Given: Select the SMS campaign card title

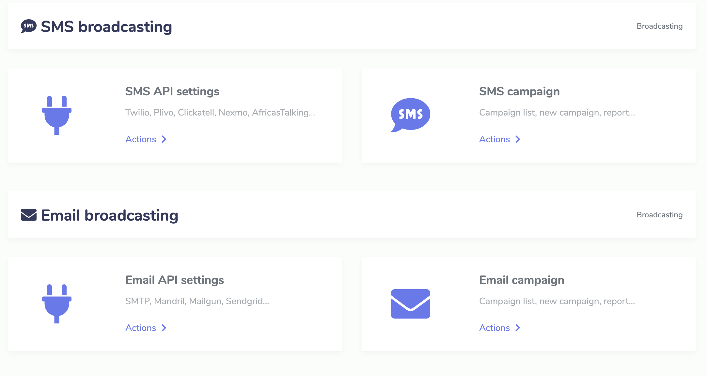Looking at the screenshot, I should pos(519,91).
